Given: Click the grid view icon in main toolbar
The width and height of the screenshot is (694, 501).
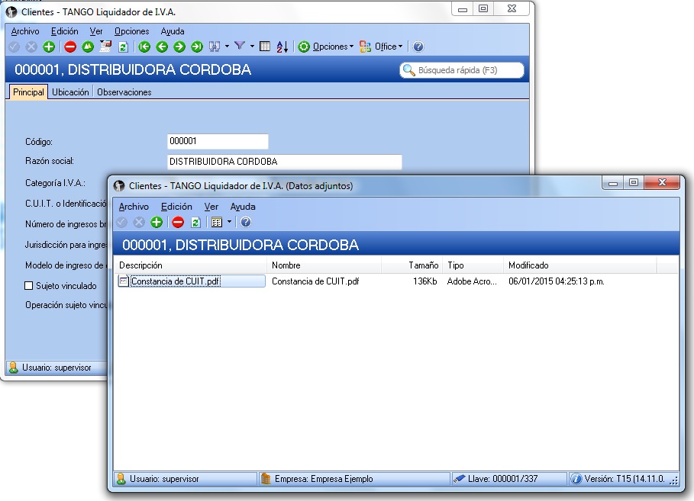Looking at the screenshot, I should click(265, 47).
